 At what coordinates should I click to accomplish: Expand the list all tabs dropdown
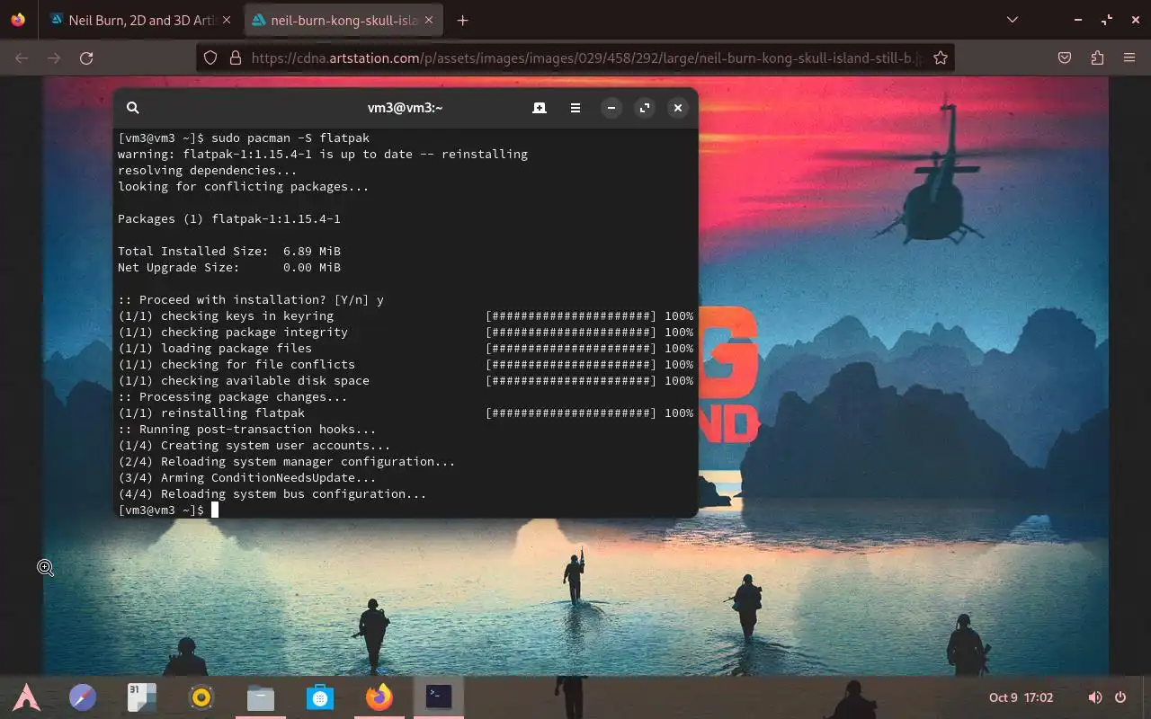[1013, 20]
